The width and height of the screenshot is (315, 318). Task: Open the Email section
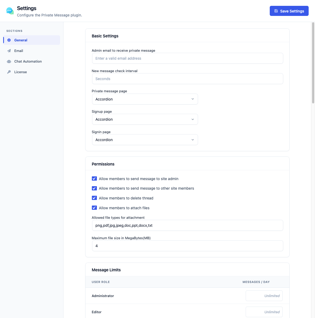pos(31,51)
